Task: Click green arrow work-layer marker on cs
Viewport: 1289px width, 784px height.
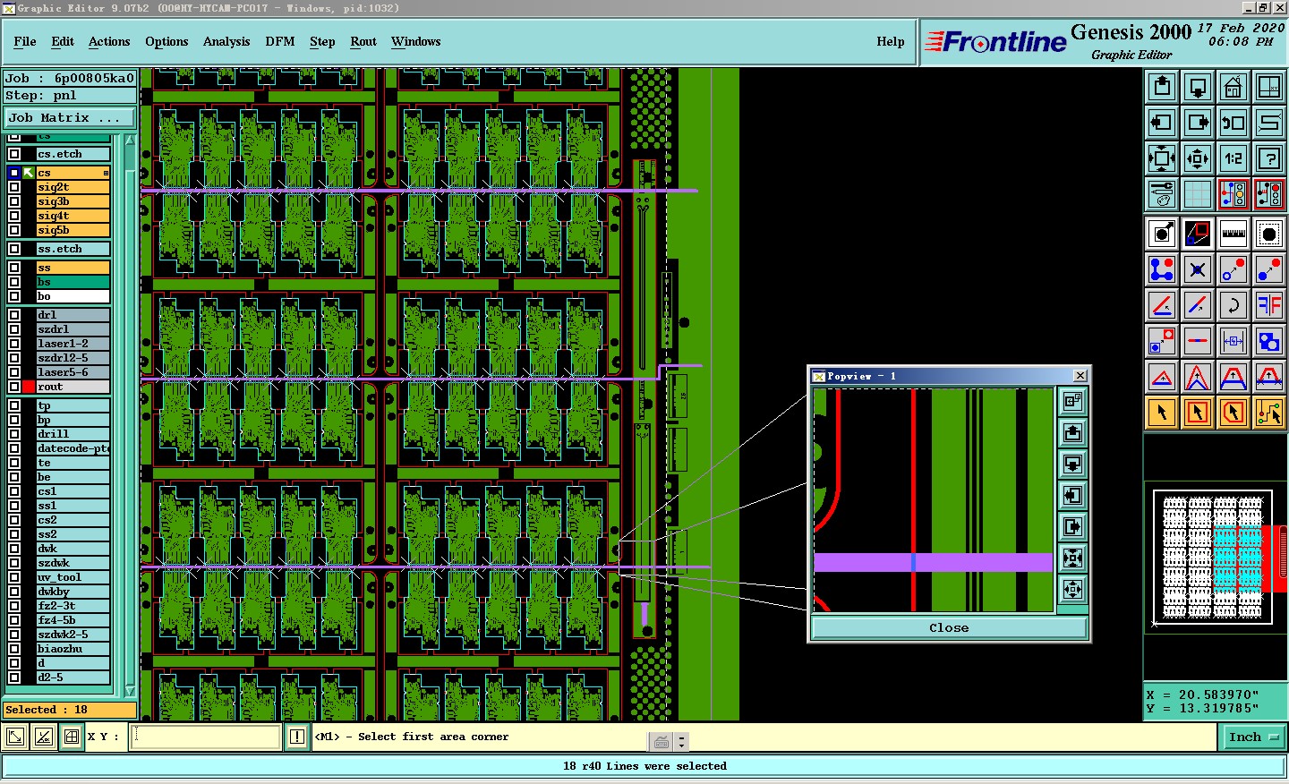Action: [29, 173]
